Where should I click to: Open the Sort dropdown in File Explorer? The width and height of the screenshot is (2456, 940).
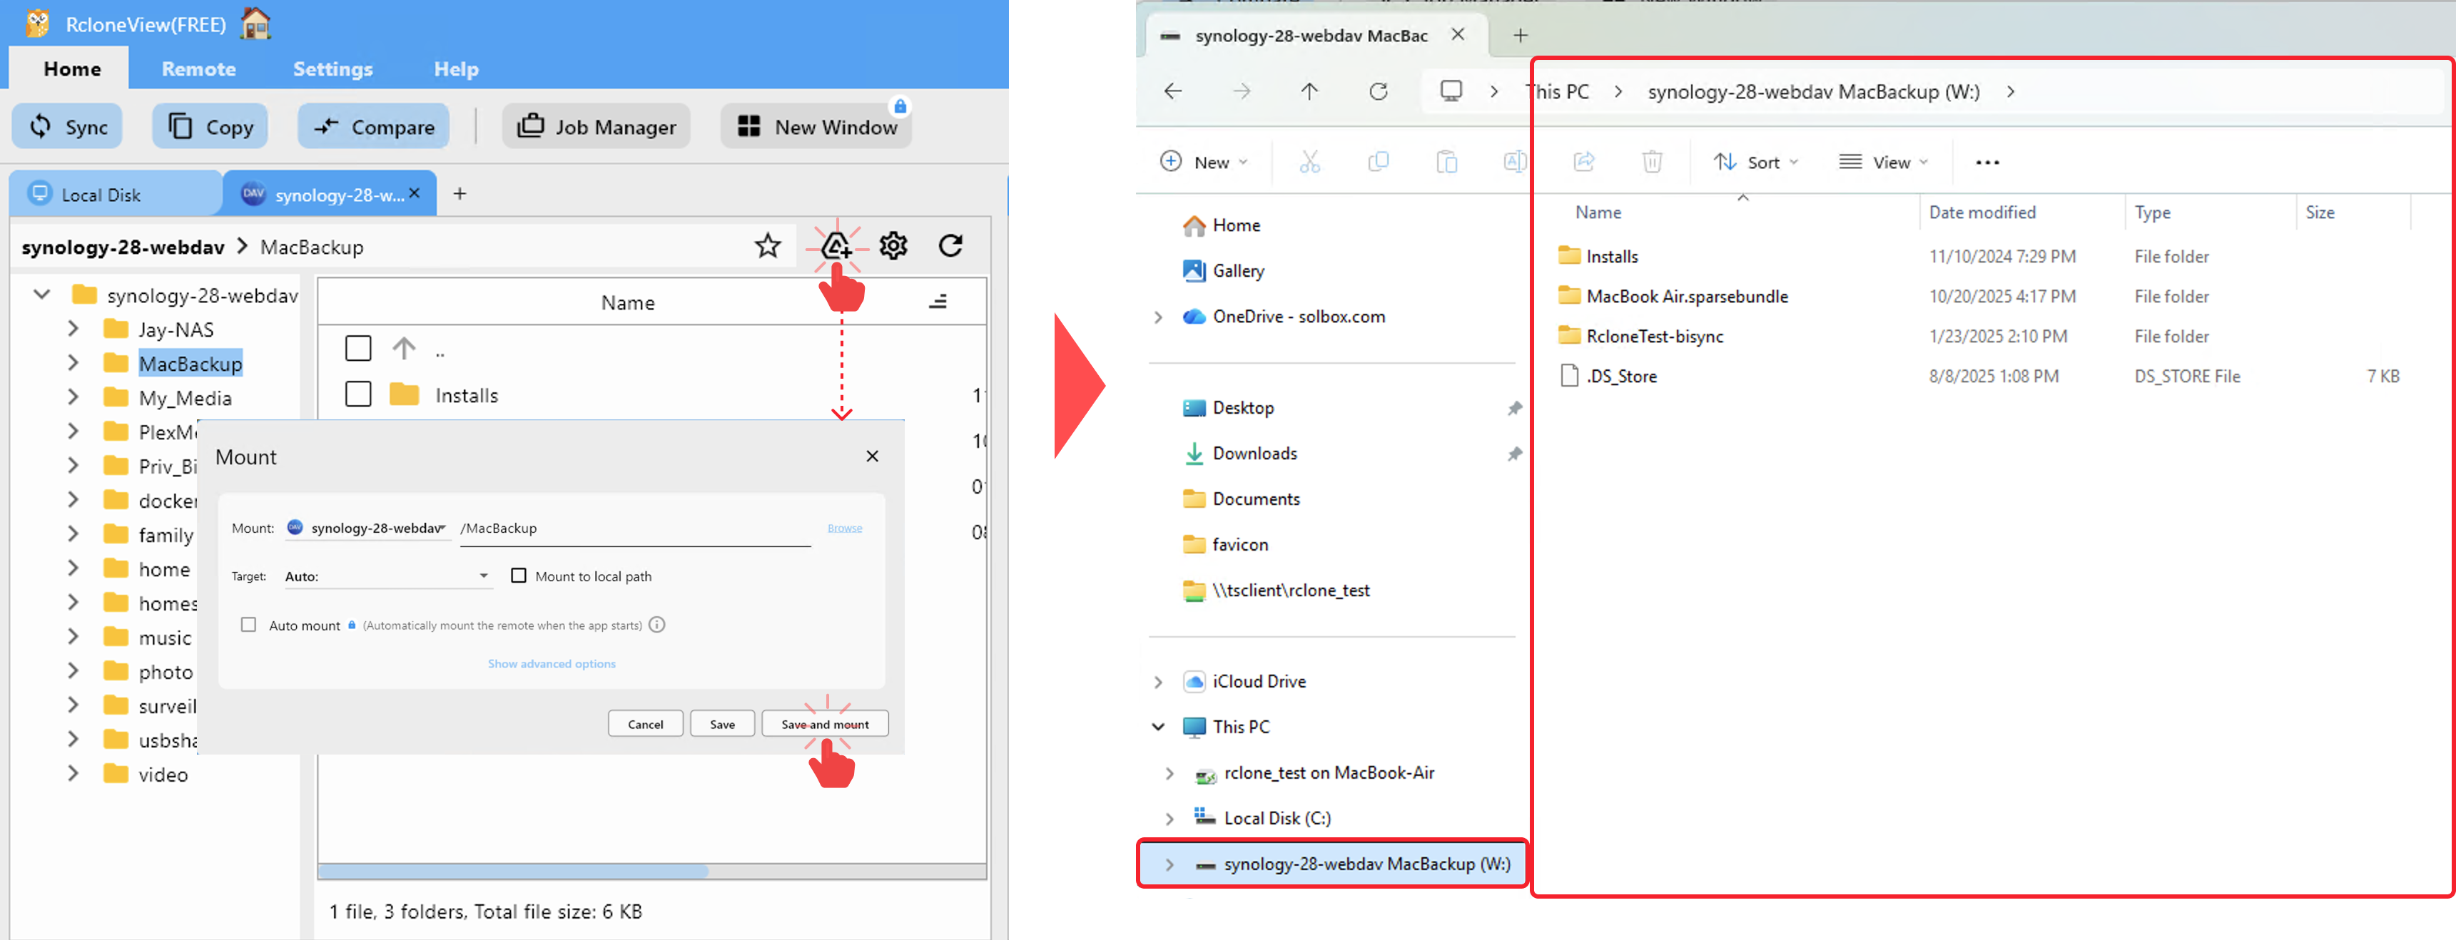click(1755, 161)
